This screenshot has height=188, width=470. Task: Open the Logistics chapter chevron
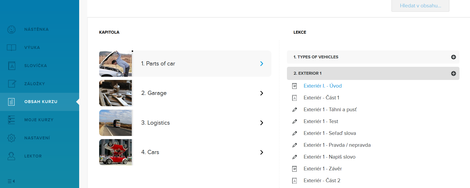tap(261, 123)
